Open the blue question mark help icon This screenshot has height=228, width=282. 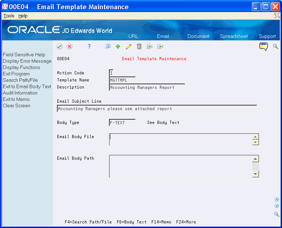click(89, 46)
